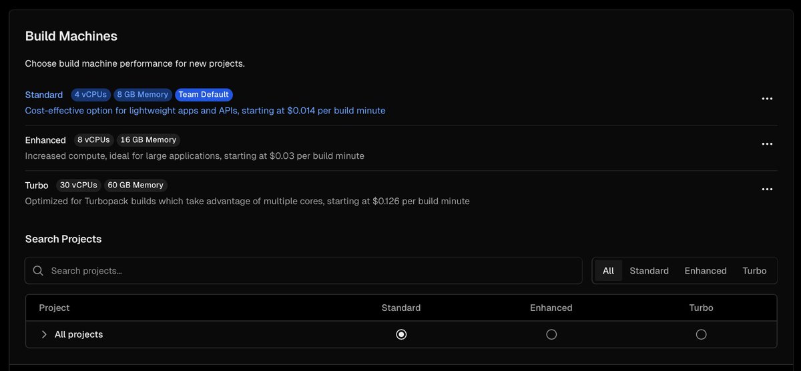Click the Team Default badge
Screen dimensions: 801x371
(204, 95)
